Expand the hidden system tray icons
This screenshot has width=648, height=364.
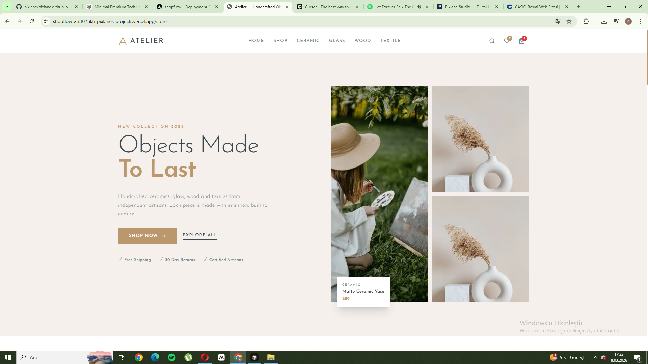click(x=595, y=357)
